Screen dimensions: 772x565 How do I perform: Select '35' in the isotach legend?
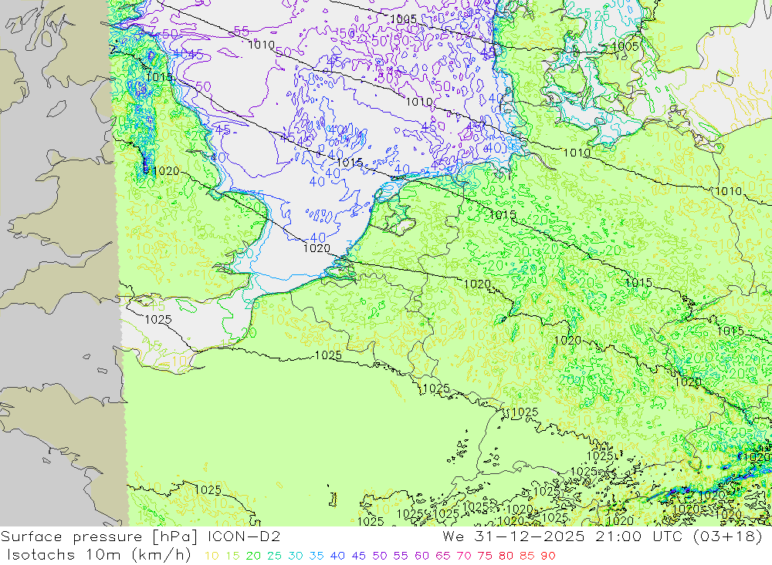tap(317, 557)
